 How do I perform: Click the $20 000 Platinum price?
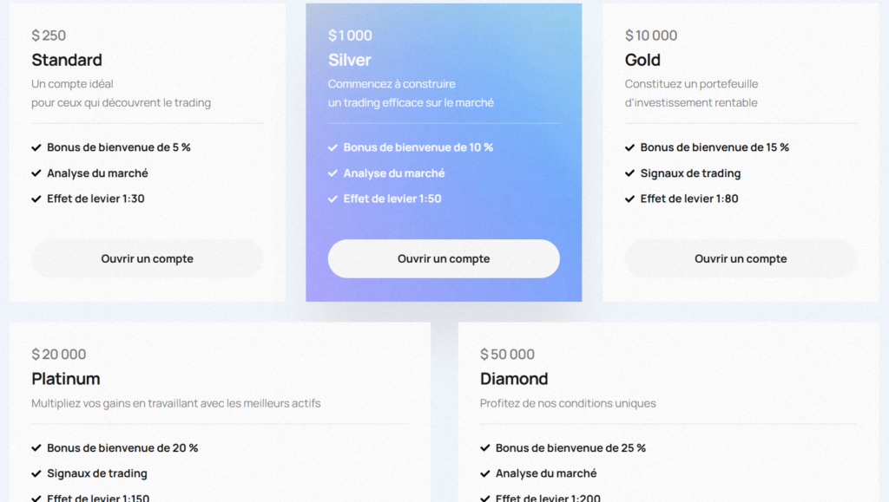[x=59, y=354]
